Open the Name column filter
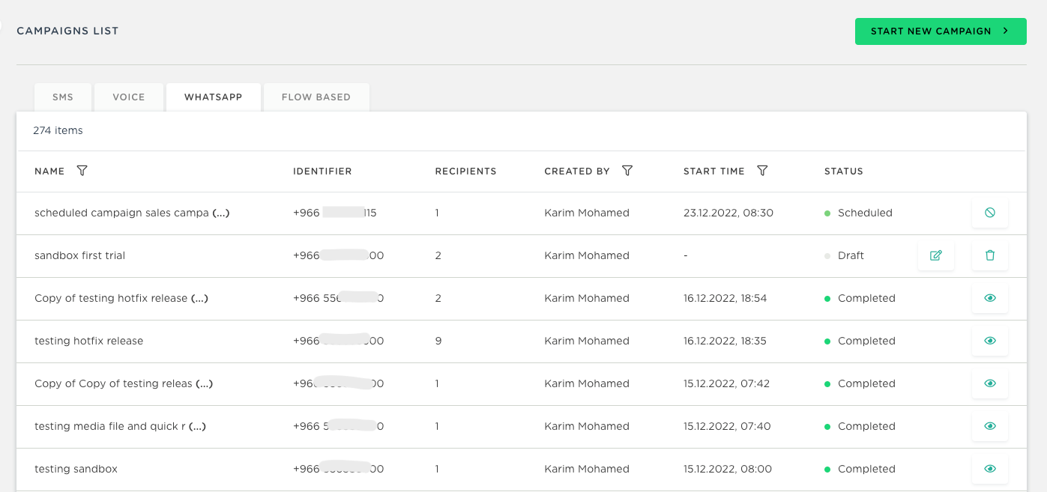1047x492 pixels. pos(82,171)
